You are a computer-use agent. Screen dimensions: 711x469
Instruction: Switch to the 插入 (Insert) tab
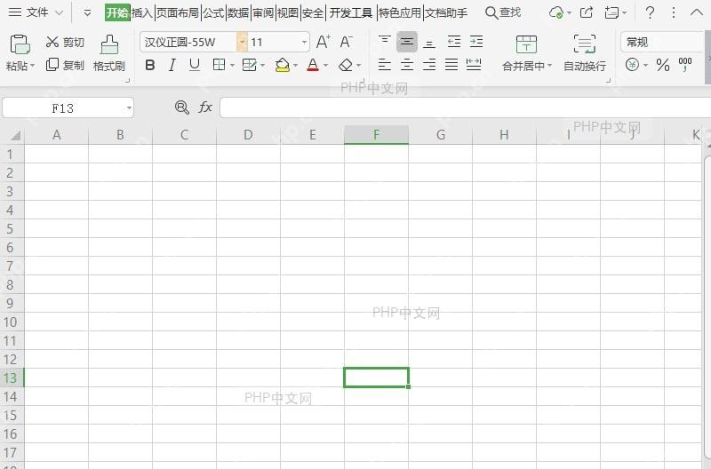142,12
